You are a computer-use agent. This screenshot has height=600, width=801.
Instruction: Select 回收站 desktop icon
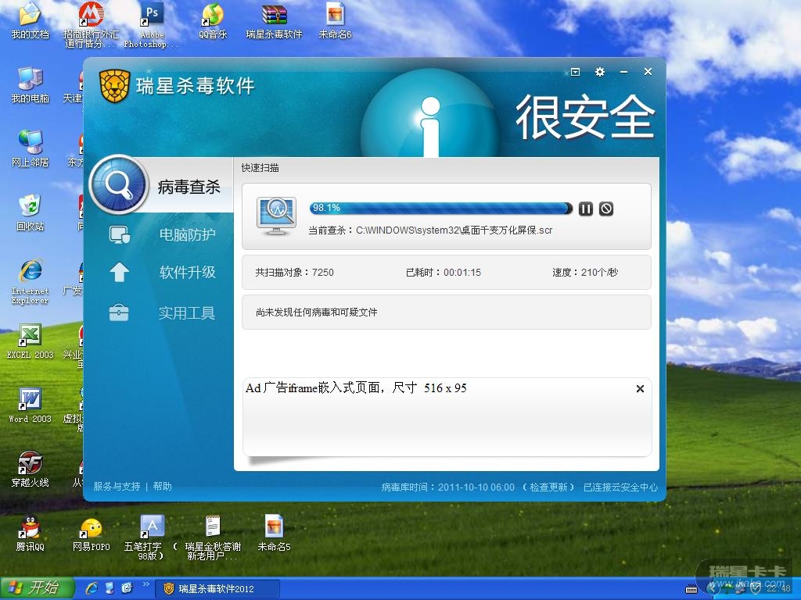coord(31,212)
